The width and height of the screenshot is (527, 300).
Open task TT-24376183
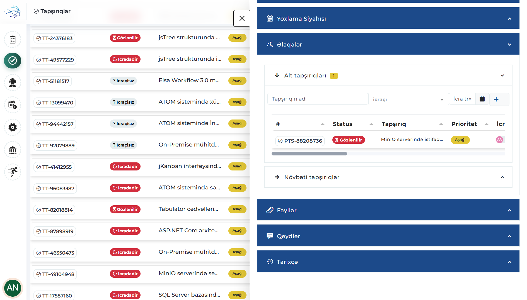(54, 38)
